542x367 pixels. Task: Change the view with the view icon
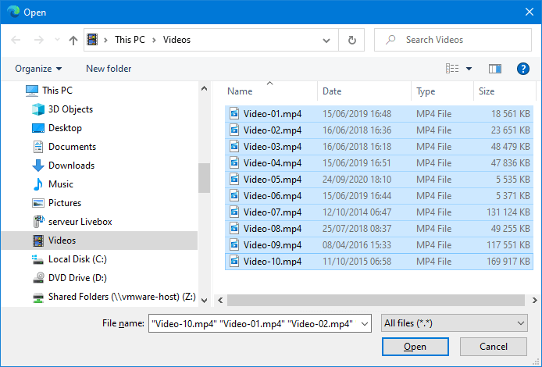pos(452,69)
